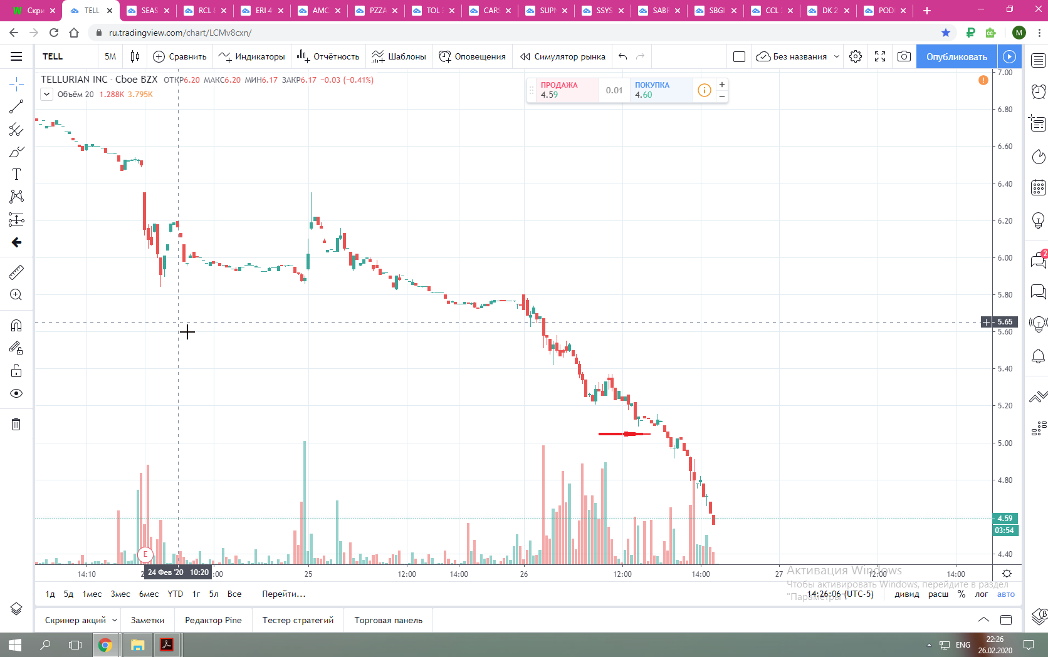Open the layout selection square icon
Screen dimensions: 1048x657
tap(740, 56)
